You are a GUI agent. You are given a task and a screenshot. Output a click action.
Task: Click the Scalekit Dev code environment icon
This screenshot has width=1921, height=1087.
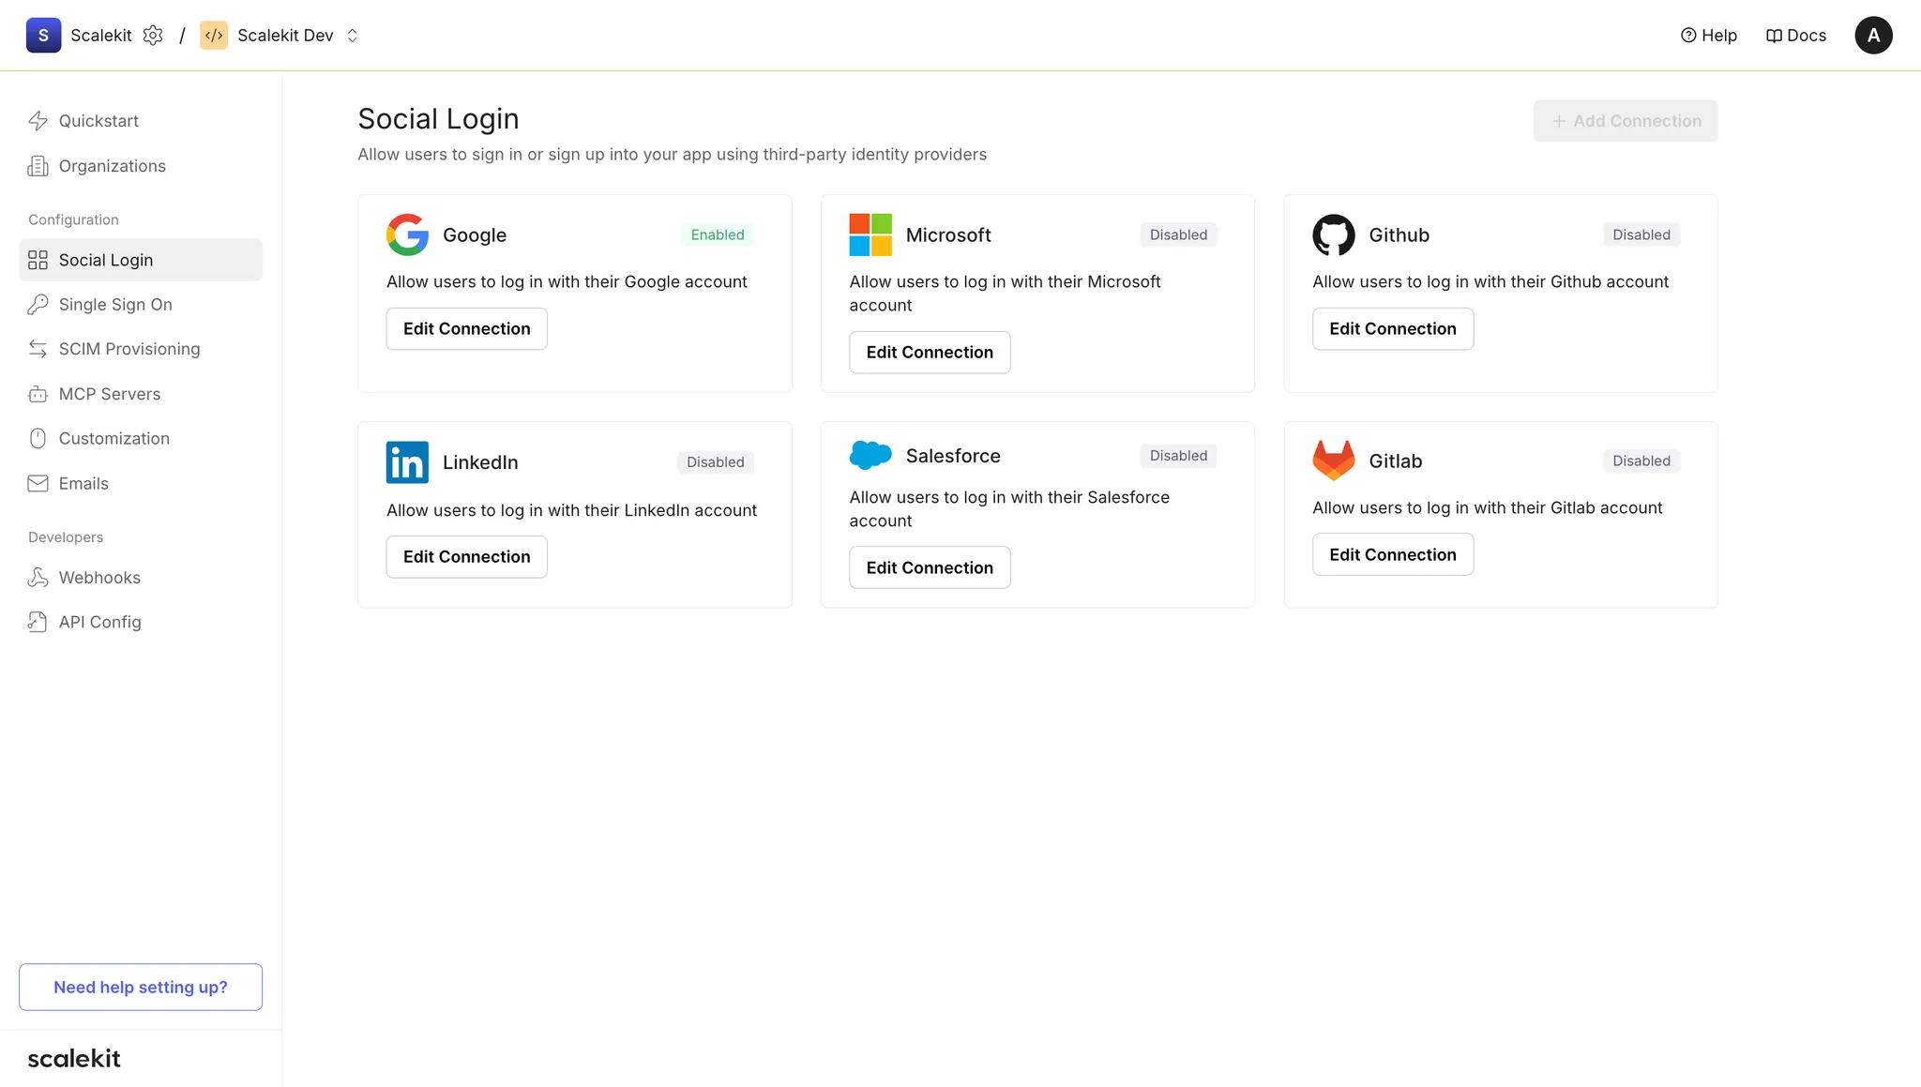pyautogui.click(x=214, y=36)
